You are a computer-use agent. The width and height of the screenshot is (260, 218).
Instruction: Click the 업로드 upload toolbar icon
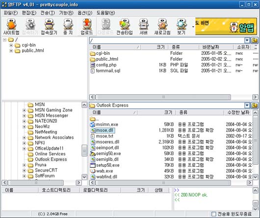[87, 26]
